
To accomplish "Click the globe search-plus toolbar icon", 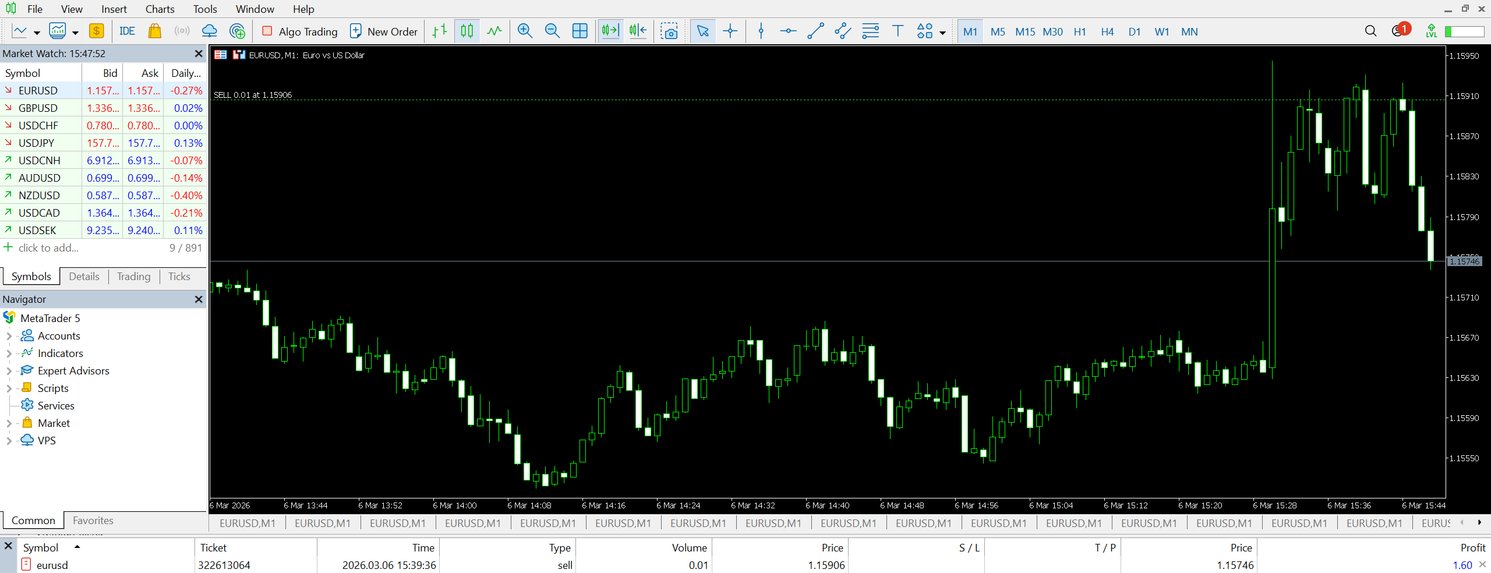I will coord(237,31).
